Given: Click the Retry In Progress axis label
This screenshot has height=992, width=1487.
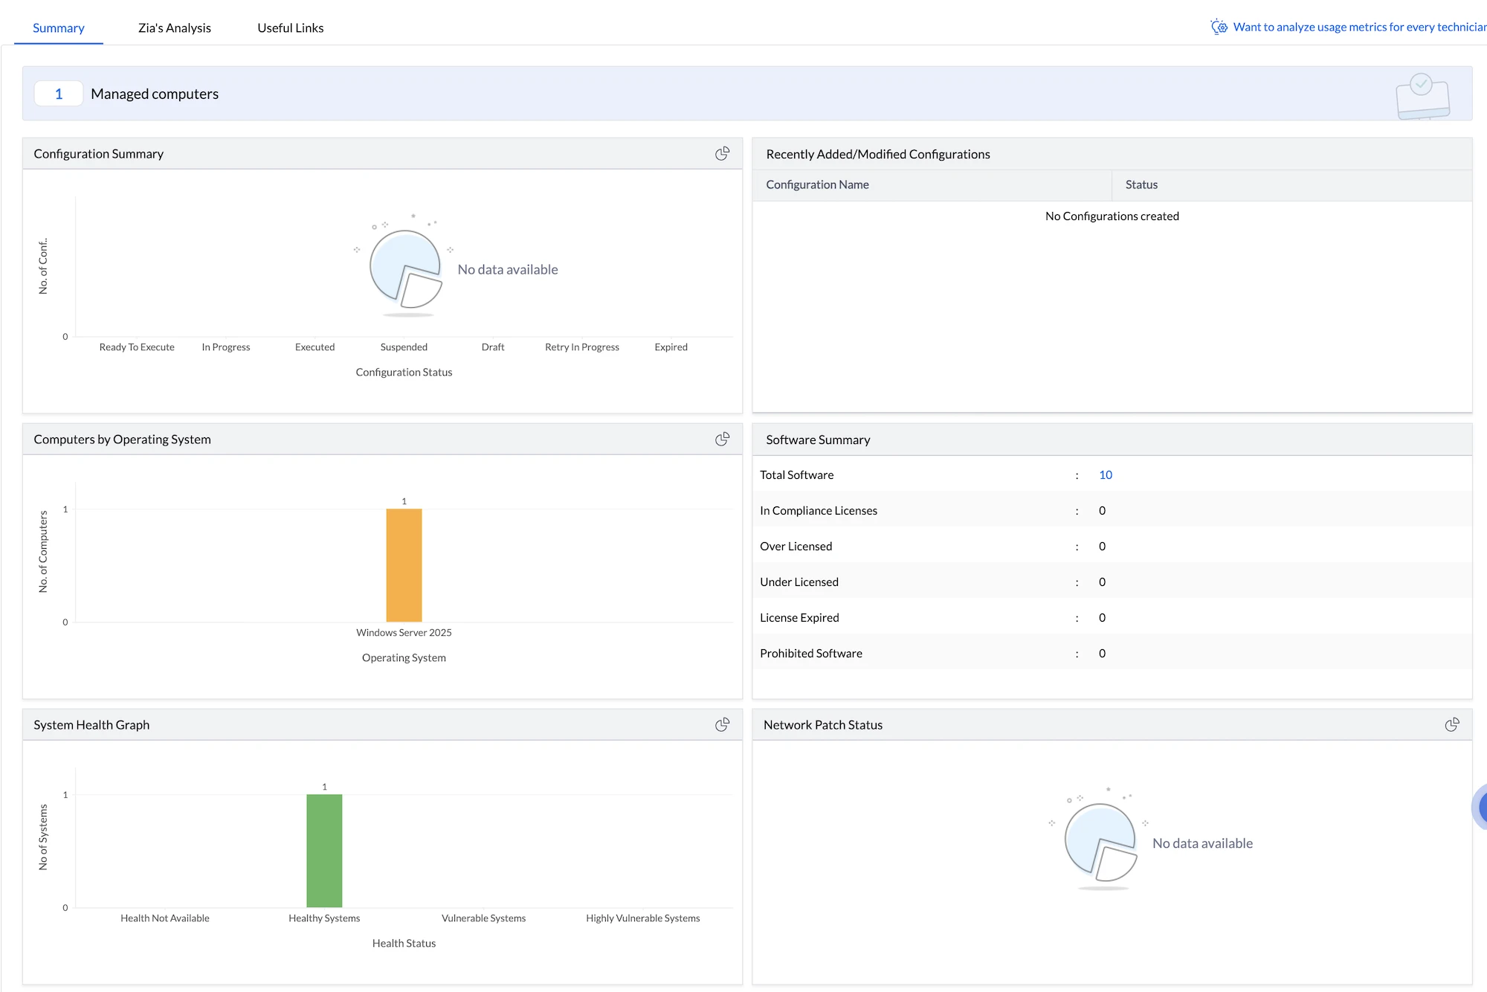Looking at the screenshot, I should (582, 347).
